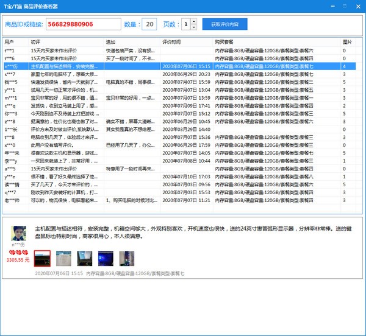Open the third review photo thumbnail
The width and height of the screenshot is (366, 336).
[x=85, y=259]
